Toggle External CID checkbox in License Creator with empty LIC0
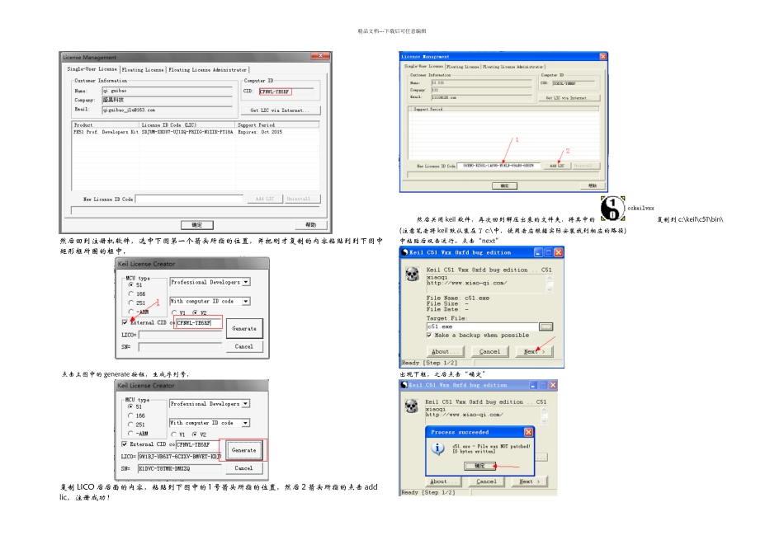This screenshot has height=554, width=784. pos(125,322)
